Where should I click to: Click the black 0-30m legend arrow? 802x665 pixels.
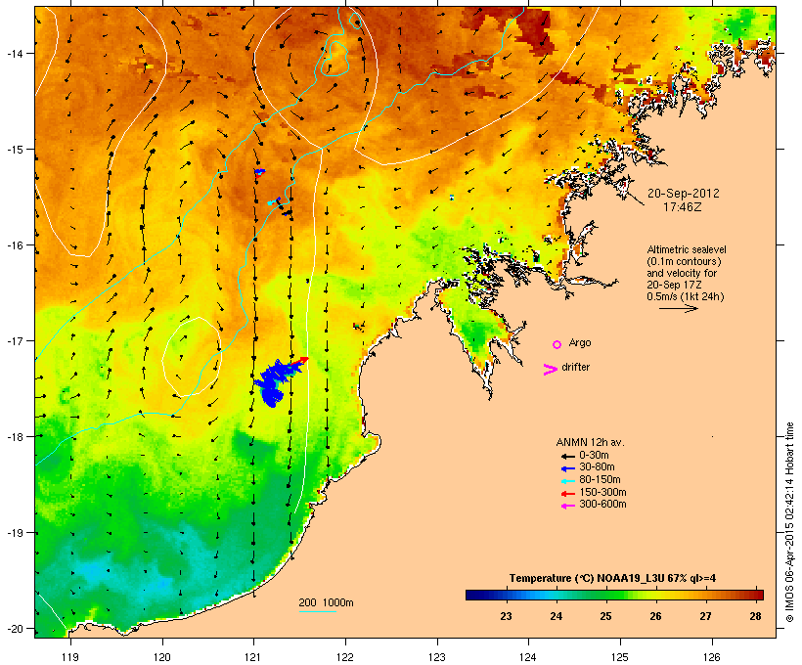click(x=567, y=456)
